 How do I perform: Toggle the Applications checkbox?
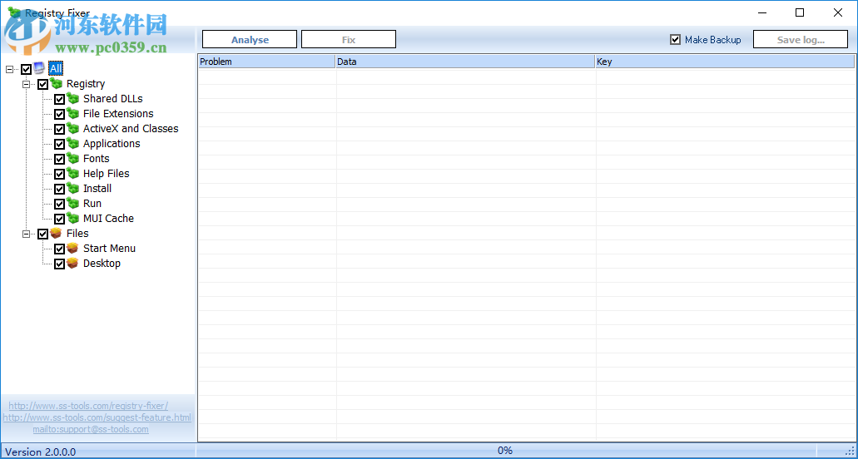(60, 144)
